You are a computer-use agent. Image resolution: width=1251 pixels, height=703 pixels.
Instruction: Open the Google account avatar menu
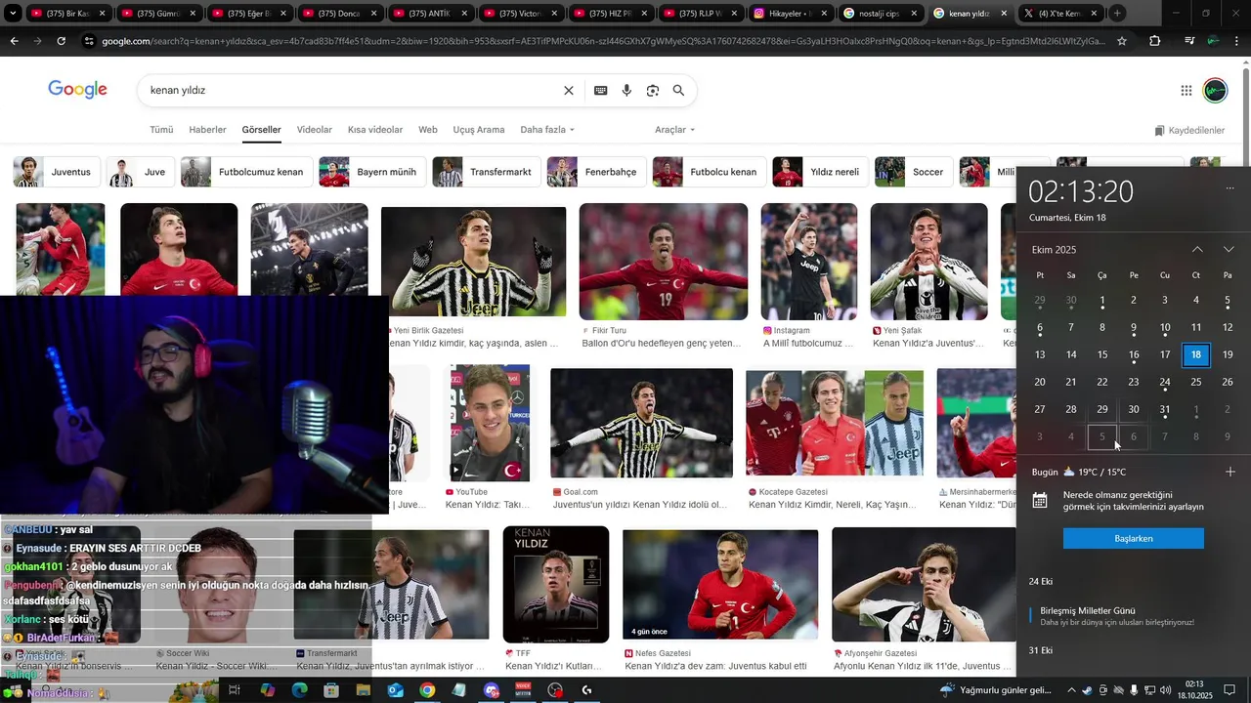(x=1215, y=90)
